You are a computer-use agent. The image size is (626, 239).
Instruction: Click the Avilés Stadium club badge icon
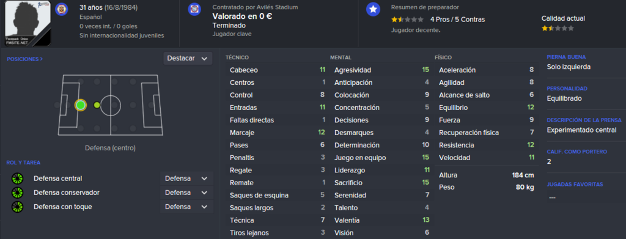[x=194, y=9]
